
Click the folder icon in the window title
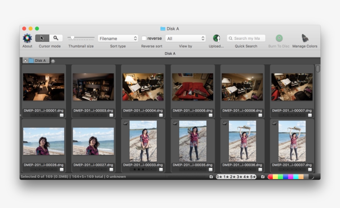(x=163, y=29)
